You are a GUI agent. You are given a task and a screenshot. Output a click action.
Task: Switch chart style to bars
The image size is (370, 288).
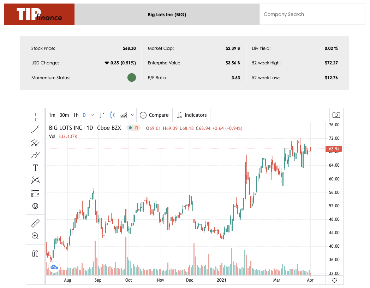pos(102,115)
